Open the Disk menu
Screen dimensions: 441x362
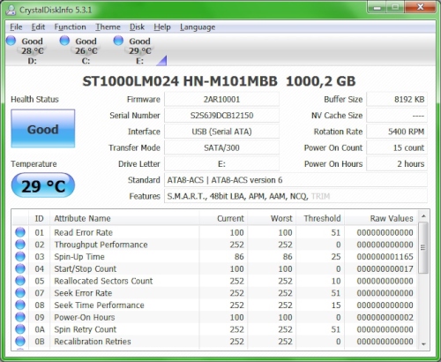tap(137, 27)
